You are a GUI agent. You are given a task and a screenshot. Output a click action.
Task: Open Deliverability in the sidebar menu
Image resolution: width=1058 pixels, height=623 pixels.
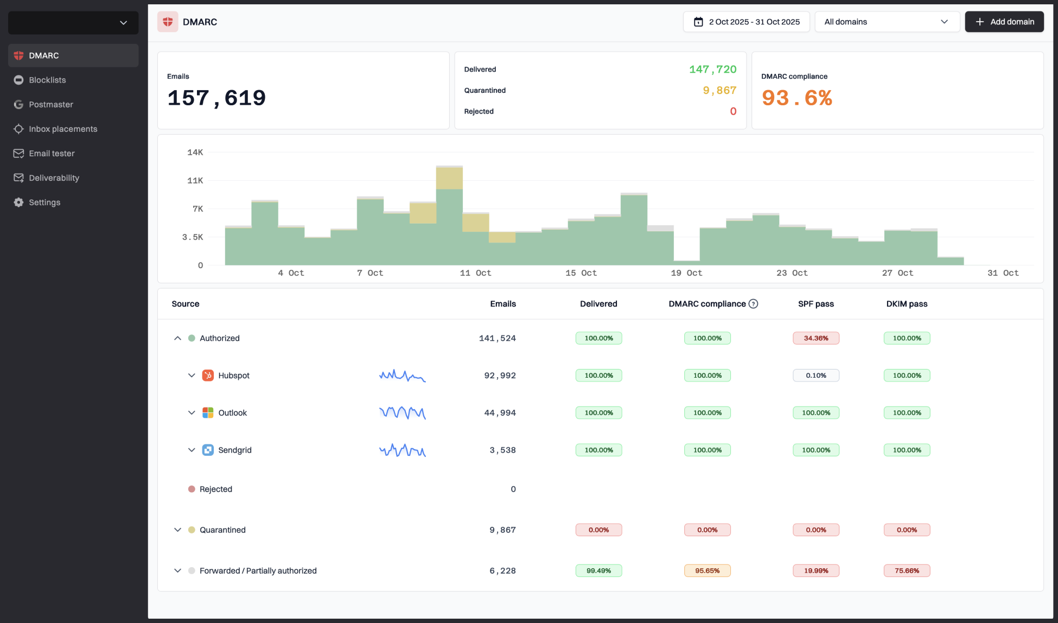point(54,177)
